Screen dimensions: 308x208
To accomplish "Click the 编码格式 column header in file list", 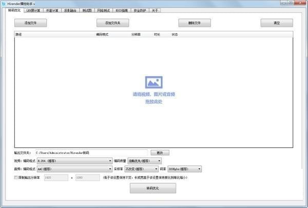I will tap(102, 34).
